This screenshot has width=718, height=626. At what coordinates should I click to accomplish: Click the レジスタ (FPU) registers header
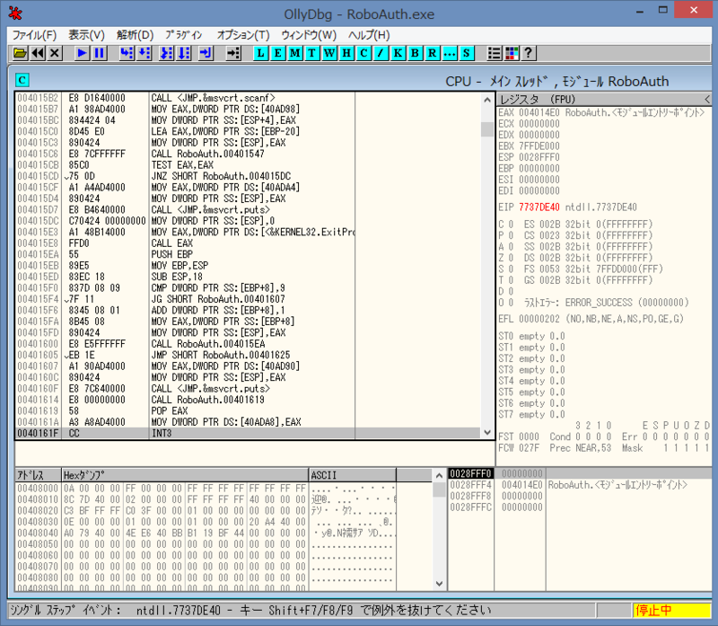[604, 100]
